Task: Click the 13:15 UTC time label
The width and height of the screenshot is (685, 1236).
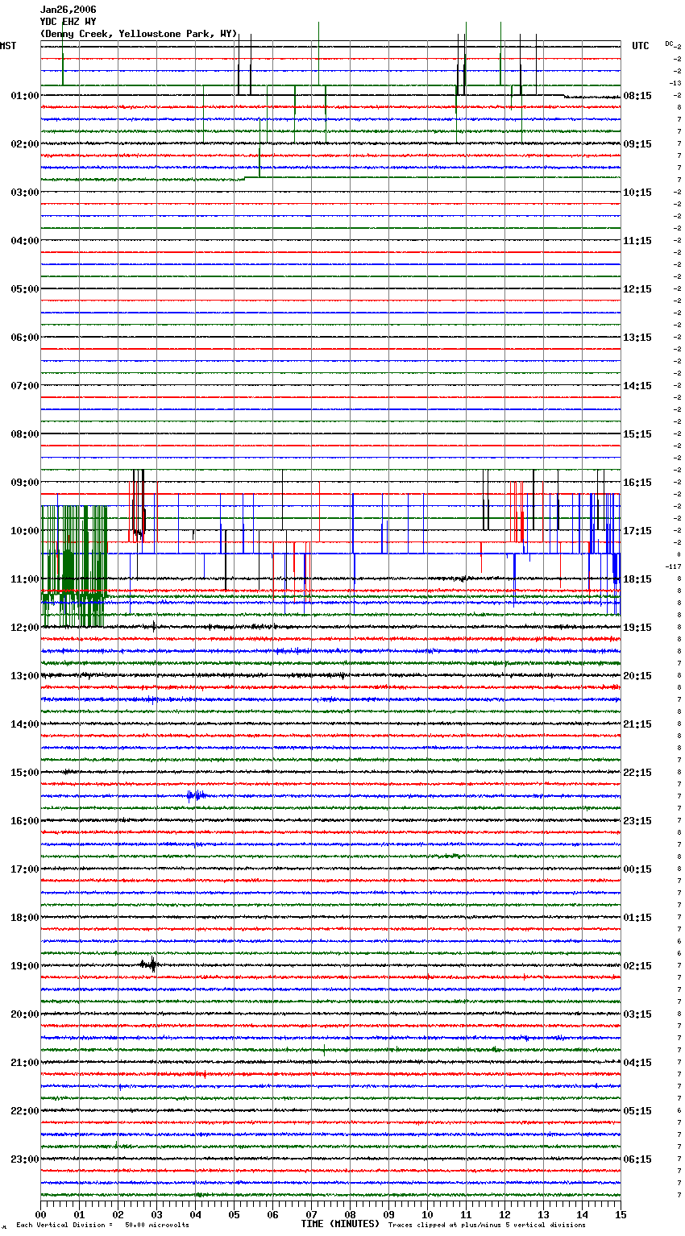Action: [x=637, y=338]
